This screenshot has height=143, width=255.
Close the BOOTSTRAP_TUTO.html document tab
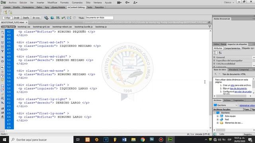[27, 22]
